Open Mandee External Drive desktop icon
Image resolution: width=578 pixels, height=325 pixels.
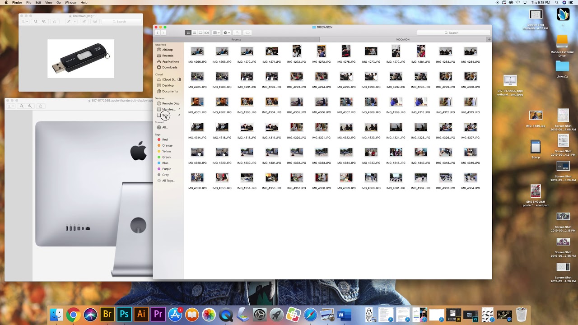pos(562,41)
